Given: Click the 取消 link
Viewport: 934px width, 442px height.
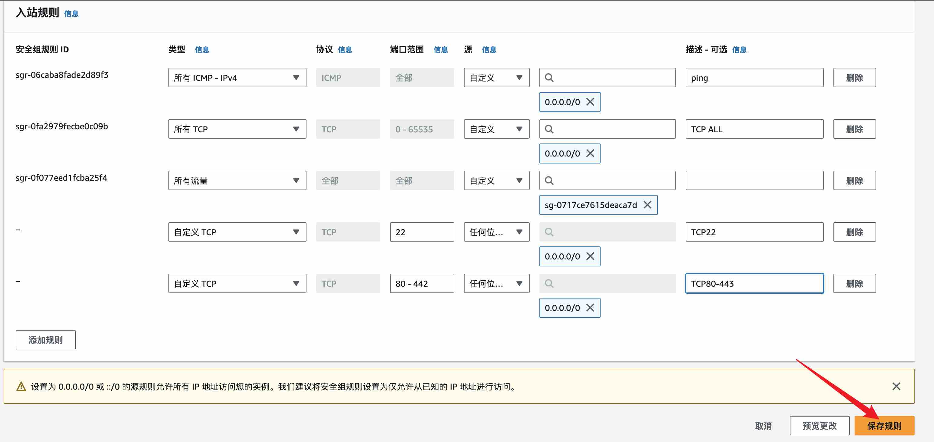Looking at the screenshot, I should (763, 426).
